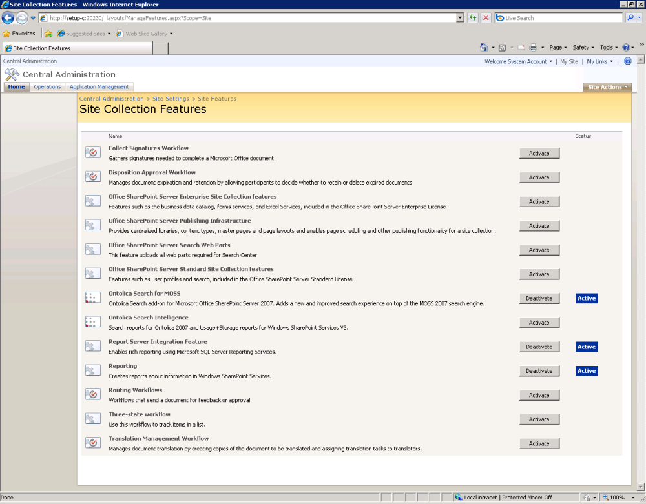The image size is (646, 504).
Task: Click the Read Mail icon
Action: coord(521,47)
